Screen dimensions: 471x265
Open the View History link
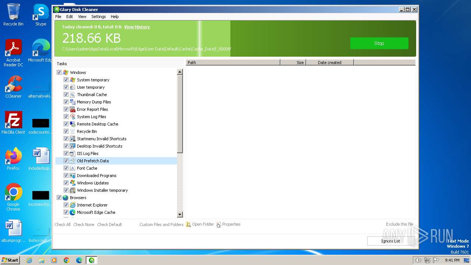pyautogui.click(x=137, y=27)
